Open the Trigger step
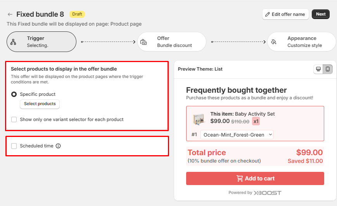The width and height of the screenshot is (337, 206). pos(41,42)
